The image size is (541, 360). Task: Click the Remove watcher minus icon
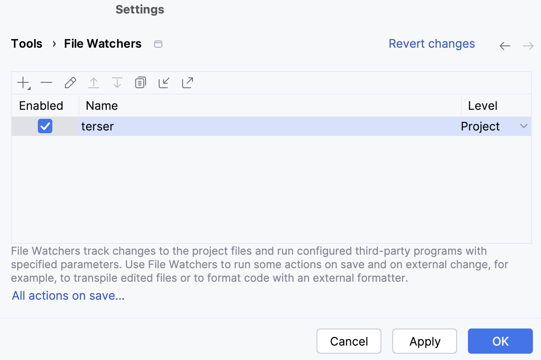pos(46,82)
